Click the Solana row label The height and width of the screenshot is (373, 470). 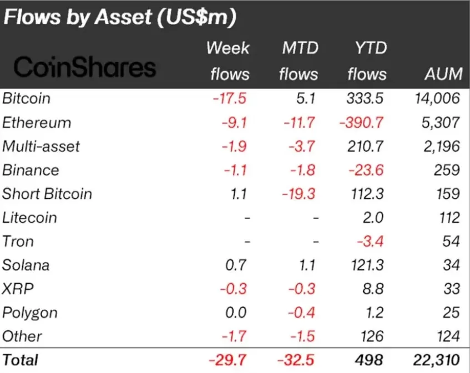26,265
